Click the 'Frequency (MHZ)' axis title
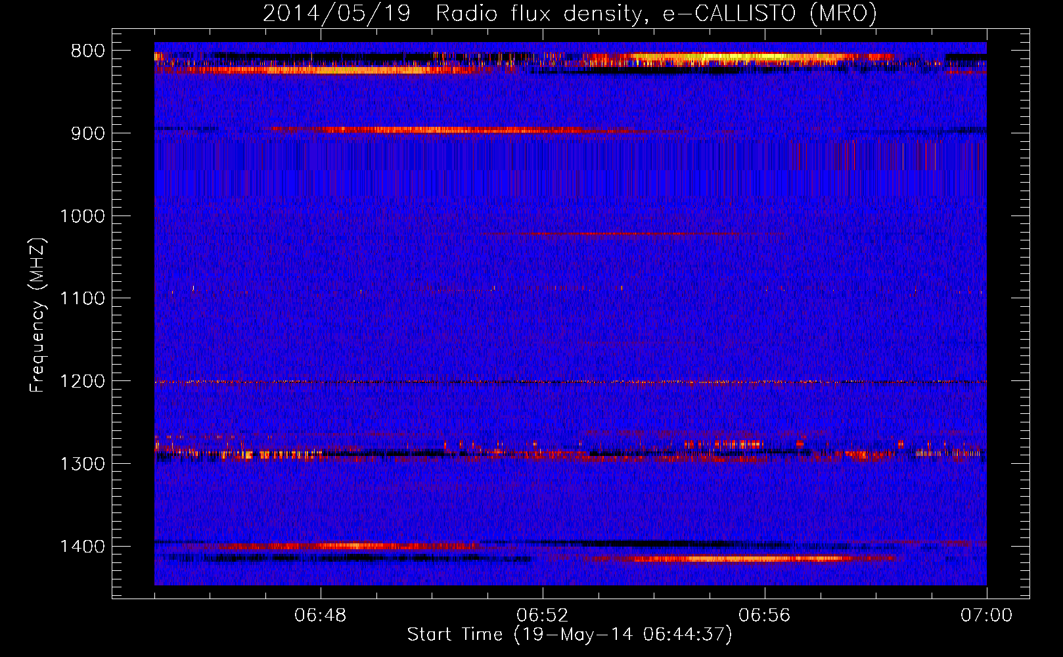1063x657 pixels. click(37, 315)
